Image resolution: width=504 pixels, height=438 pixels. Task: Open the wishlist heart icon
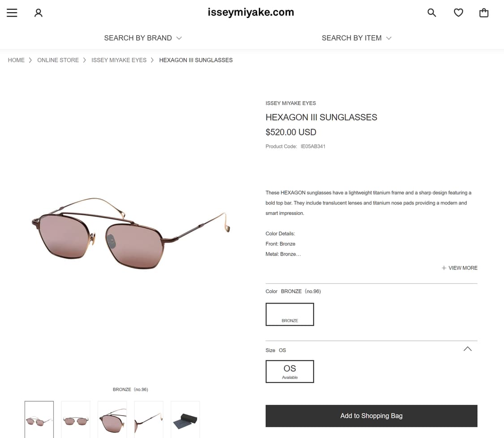click(x=458, y=13)
